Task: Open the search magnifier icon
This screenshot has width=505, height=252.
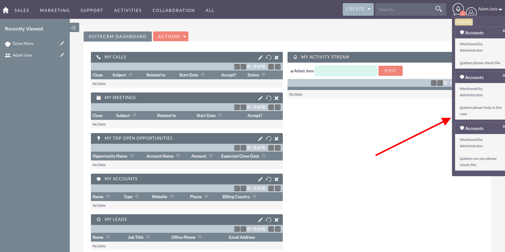Action: tap(439, 9)
